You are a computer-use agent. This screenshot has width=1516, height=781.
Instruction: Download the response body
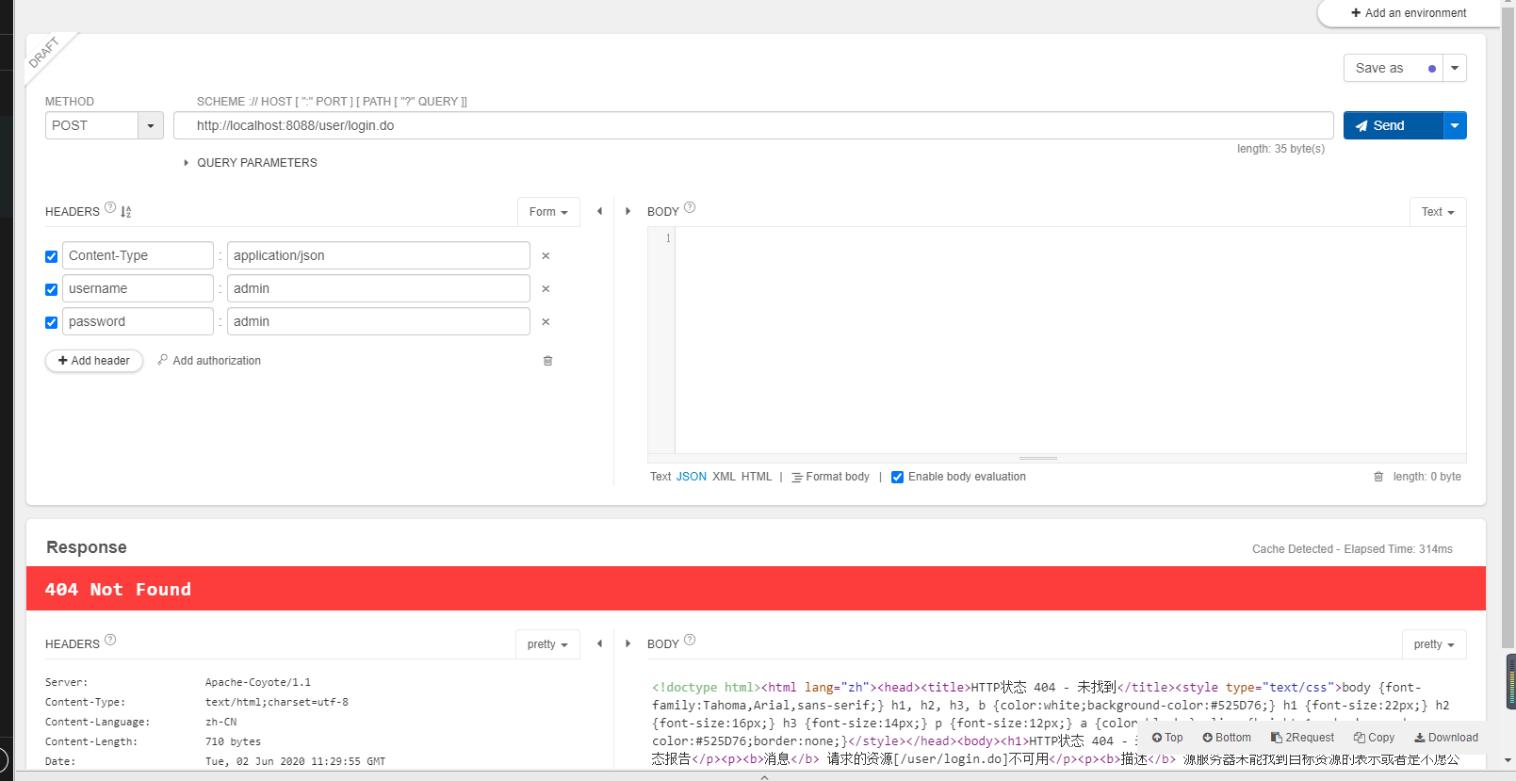pyautogui.click(x=1446, y=738)
